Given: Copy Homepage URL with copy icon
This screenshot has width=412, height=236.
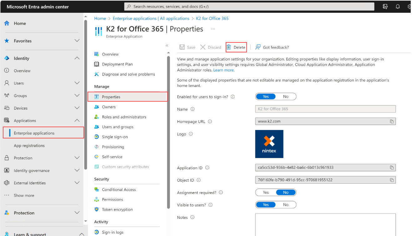Looking at the screenshot, I should click(x=392, y=121).
